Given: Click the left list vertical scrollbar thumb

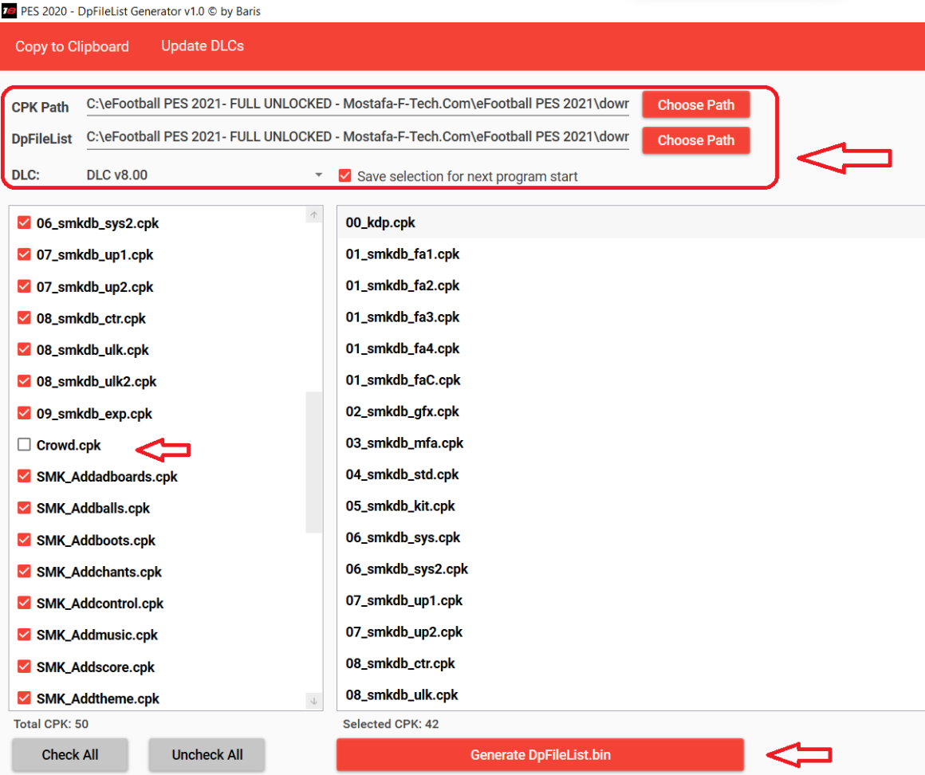Looking at the screenshot, I should coord(313,462).
